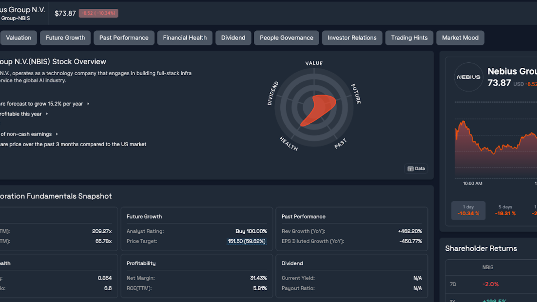
Task: Open the Investor Relations tab
Action: pos(352,38)
